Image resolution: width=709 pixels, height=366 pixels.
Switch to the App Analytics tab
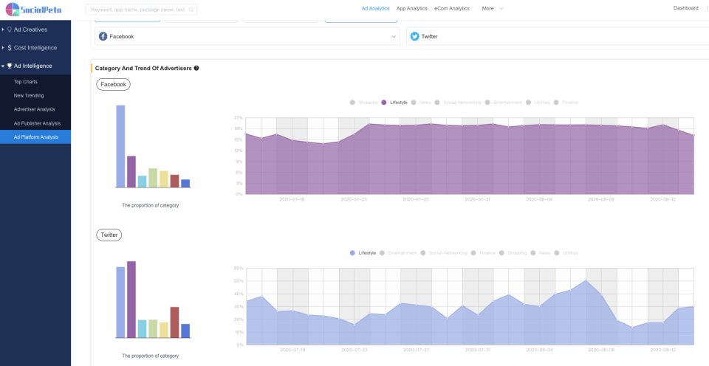tap(411, 9)
